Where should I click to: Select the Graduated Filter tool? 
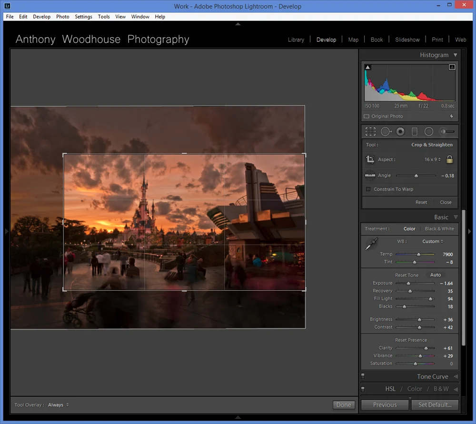pos(415,131)
